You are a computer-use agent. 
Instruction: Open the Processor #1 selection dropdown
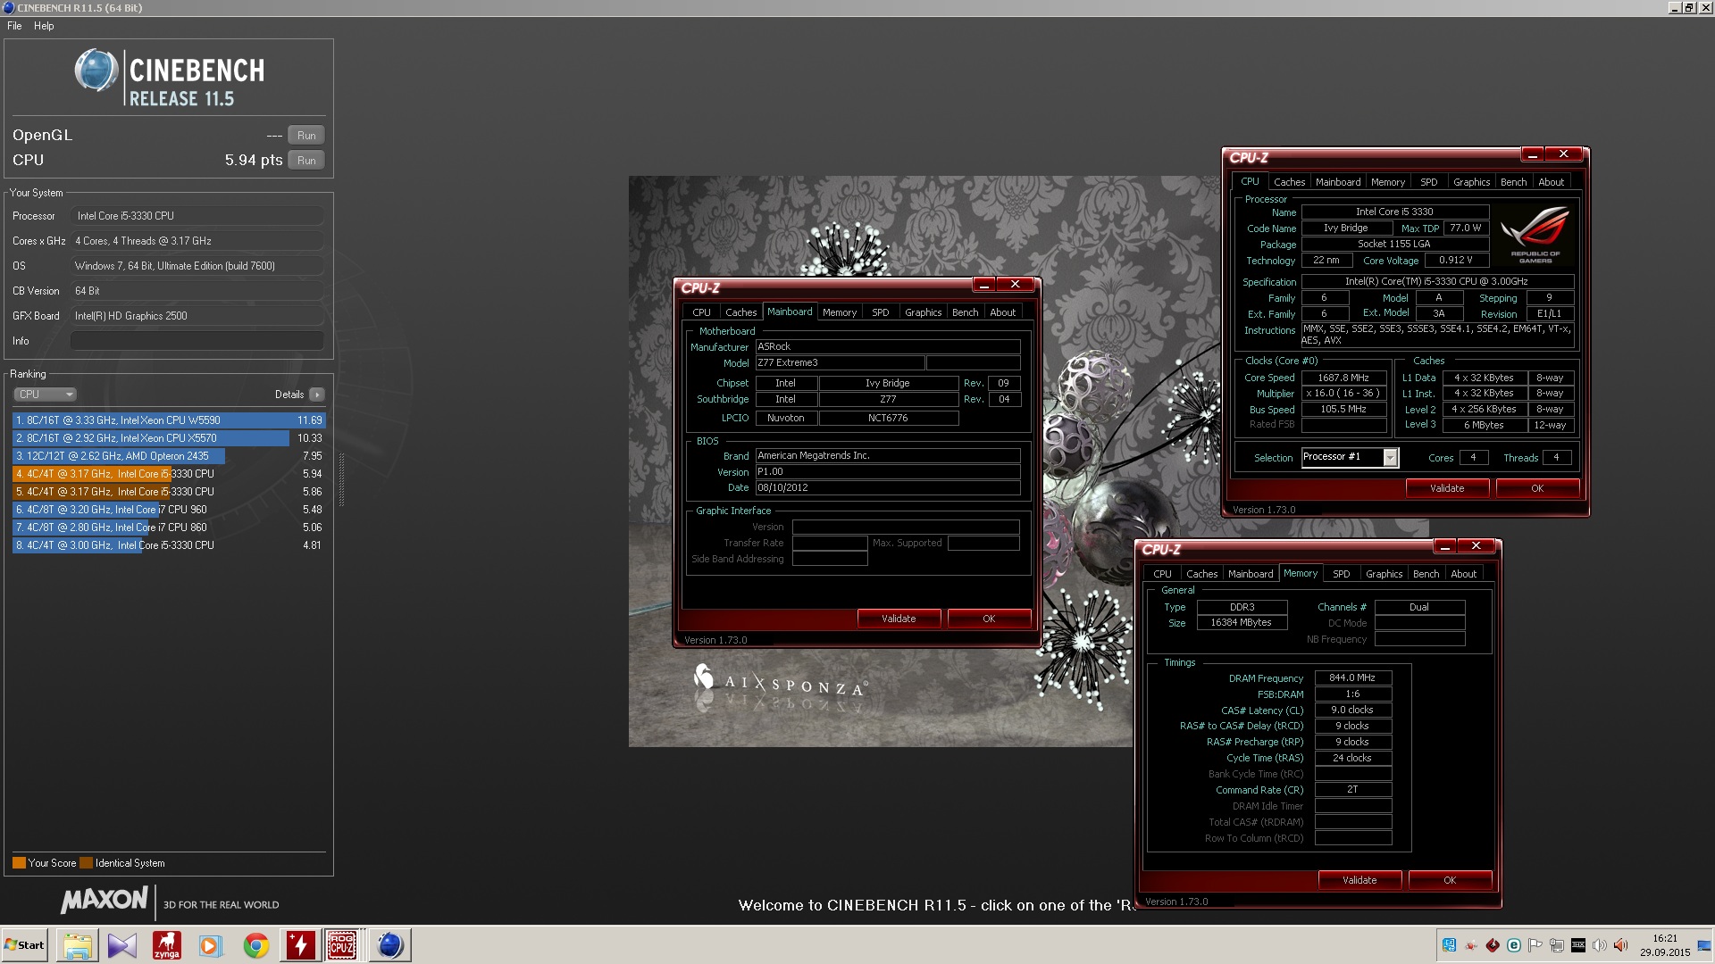click(1349, 457)
